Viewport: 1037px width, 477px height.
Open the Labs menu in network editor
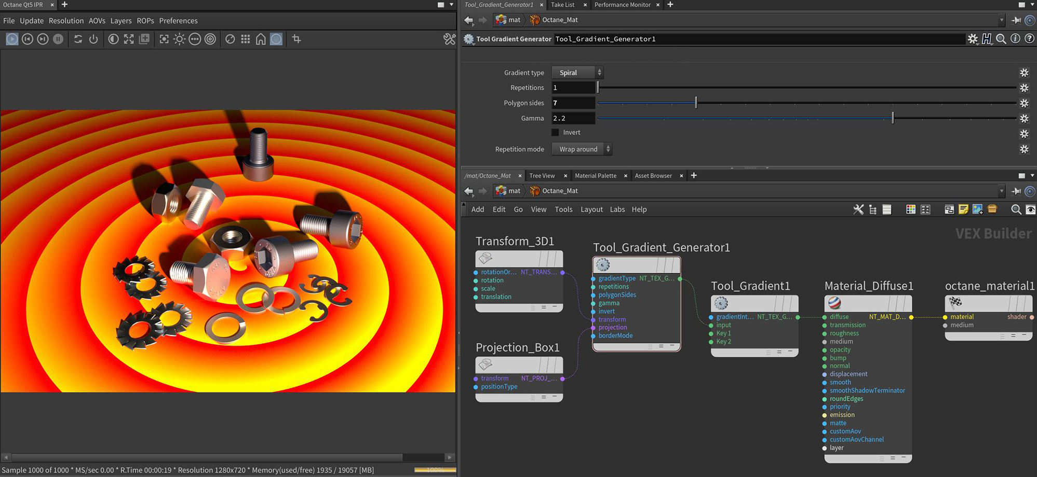click(617, 209)
